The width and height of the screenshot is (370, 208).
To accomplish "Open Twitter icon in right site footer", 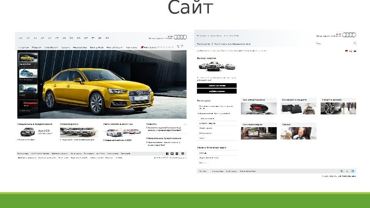I will 353,171.
